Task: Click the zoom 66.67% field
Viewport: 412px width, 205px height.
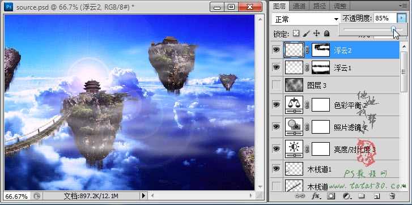Action: pyautogui.click(x=16, y=196)
